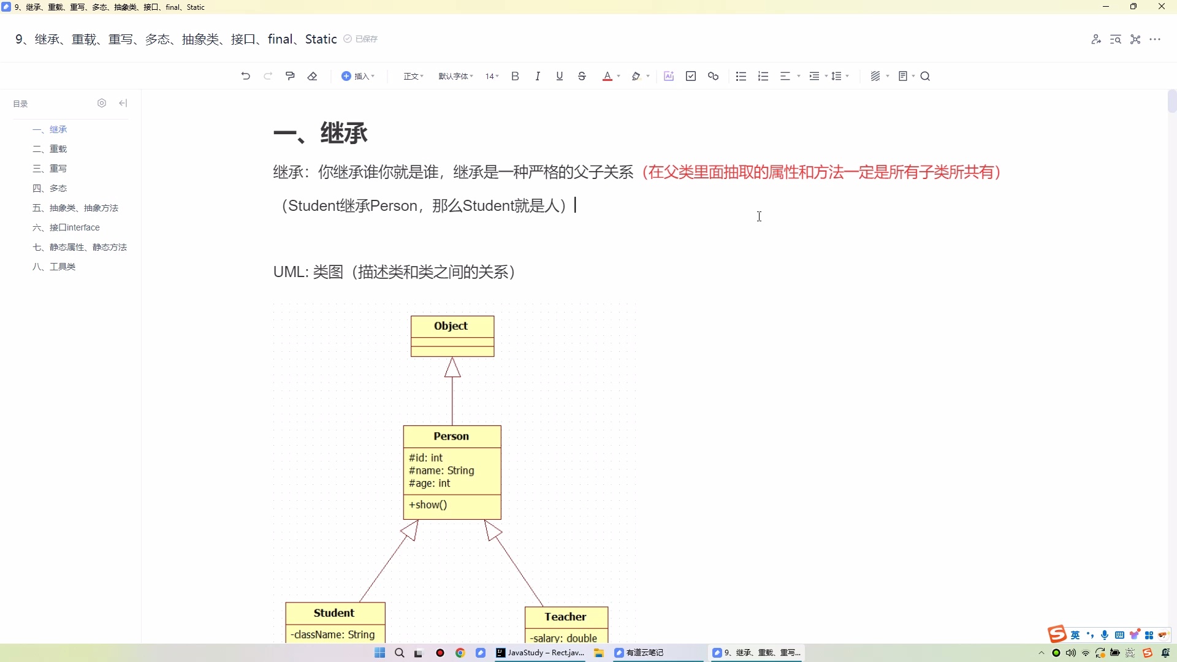Collapse the outline sidebar with the arrow button
The image size is (1177, 662).
coord(123,103)
